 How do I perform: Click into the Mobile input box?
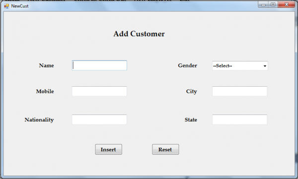tap(99, 91)
